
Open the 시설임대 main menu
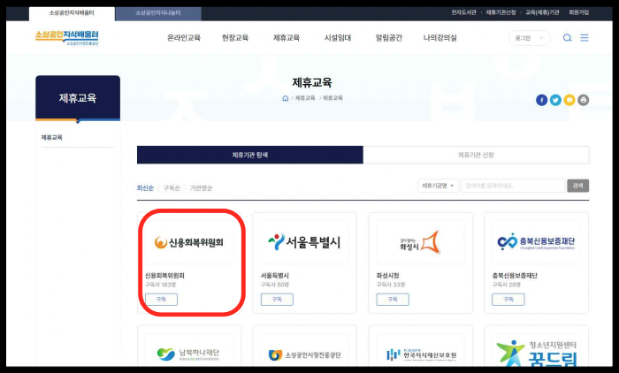338,38
